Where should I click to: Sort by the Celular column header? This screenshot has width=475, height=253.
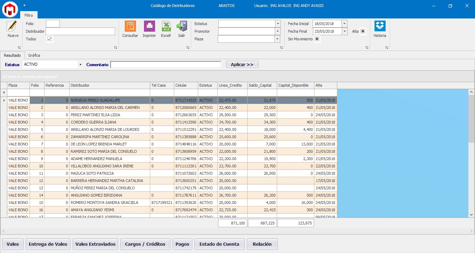(x=186, y=85)
